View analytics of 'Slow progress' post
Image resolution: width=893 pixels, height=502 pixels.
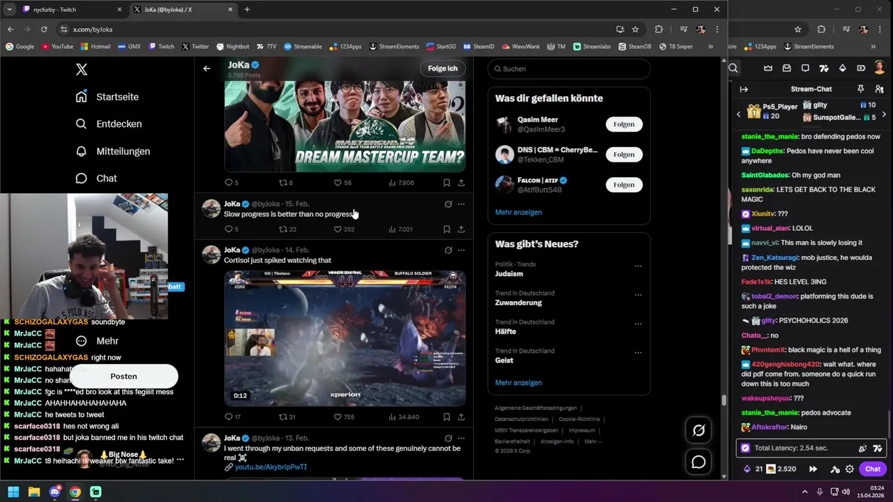click(400, 229)
